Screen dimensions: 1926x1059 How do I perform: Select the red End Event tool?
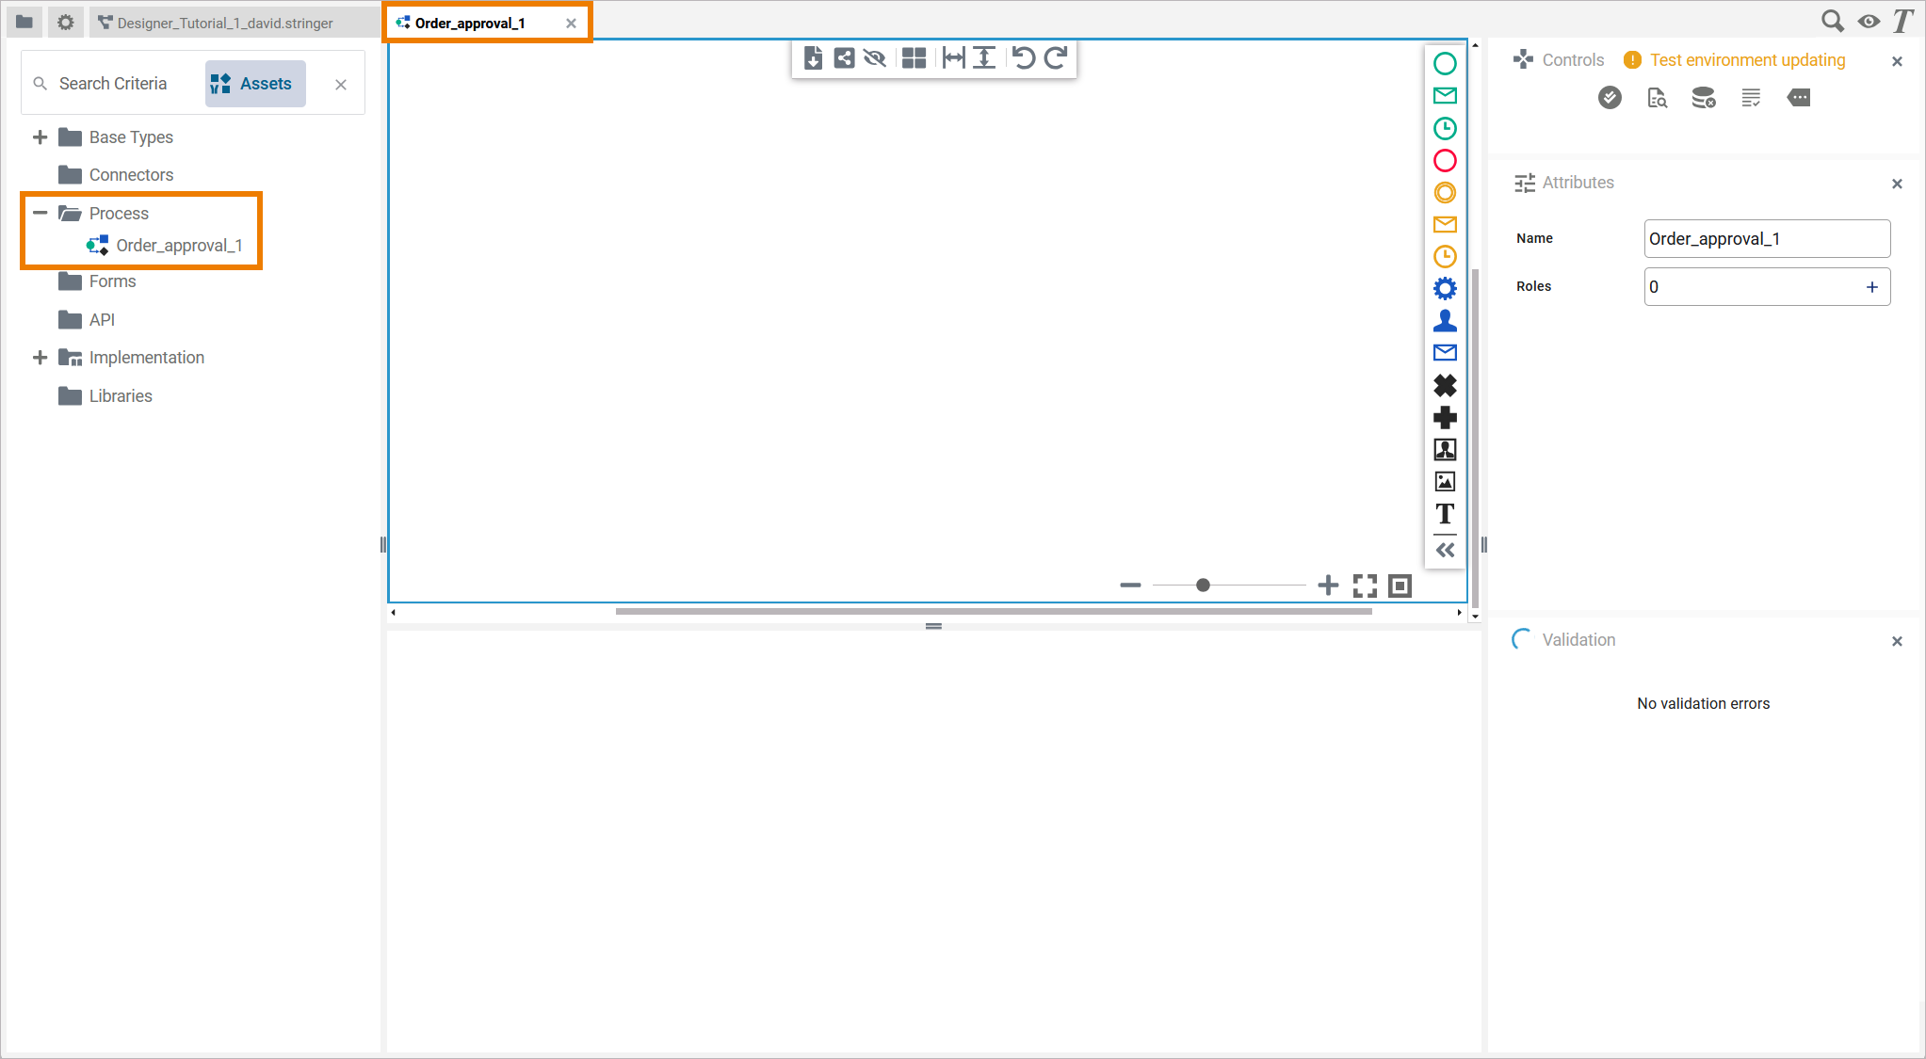pyautogui.click(x=1445, y=161)
